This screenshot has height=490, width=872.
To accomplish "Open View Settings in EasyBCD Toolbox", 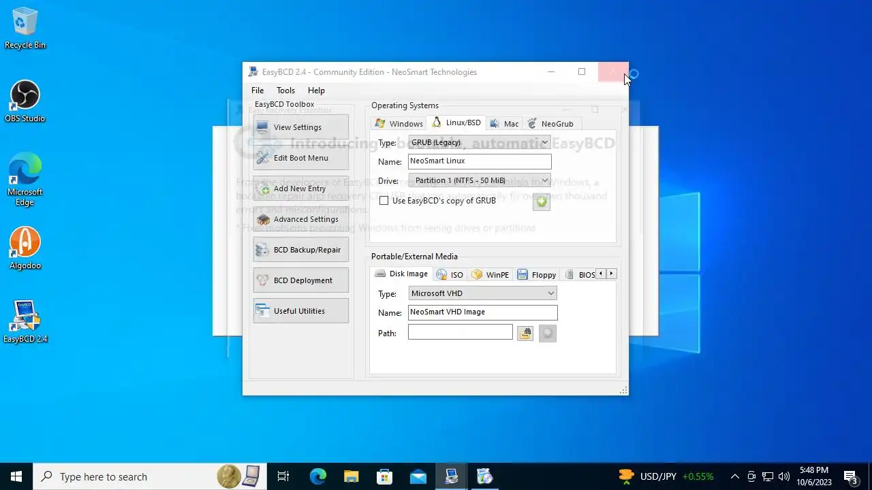I will point(300,127).
